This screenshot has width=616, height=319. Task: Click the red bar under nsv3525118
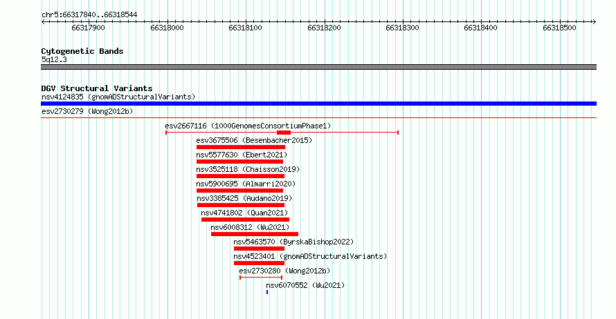(240, 176)
